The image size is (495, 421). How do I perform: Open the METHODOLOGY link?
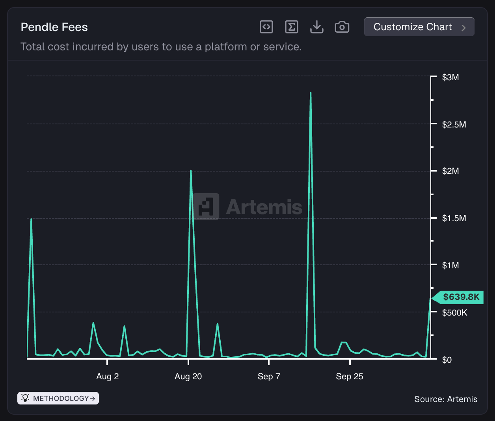pyautogui.click(x=58, y=398)
